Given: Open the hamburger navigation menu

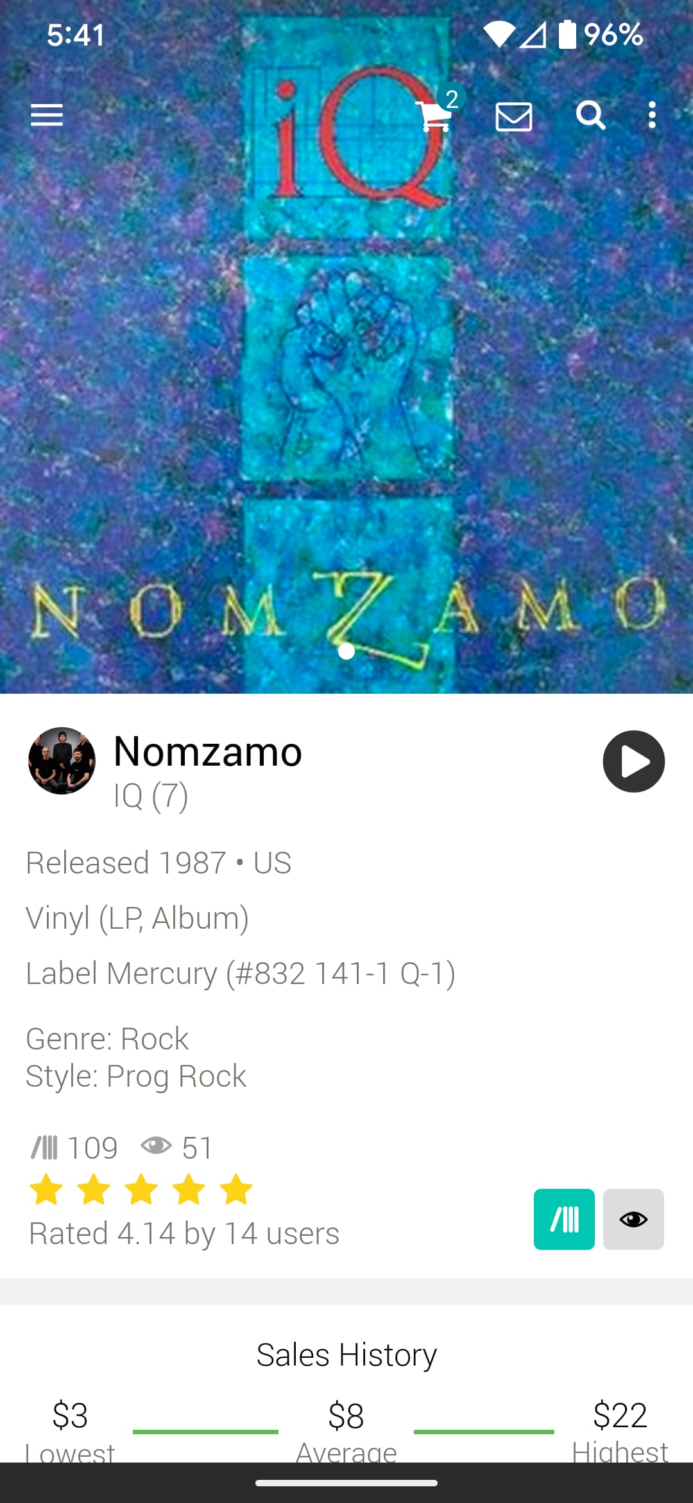Looking at the screenshot, I should 47,116.
